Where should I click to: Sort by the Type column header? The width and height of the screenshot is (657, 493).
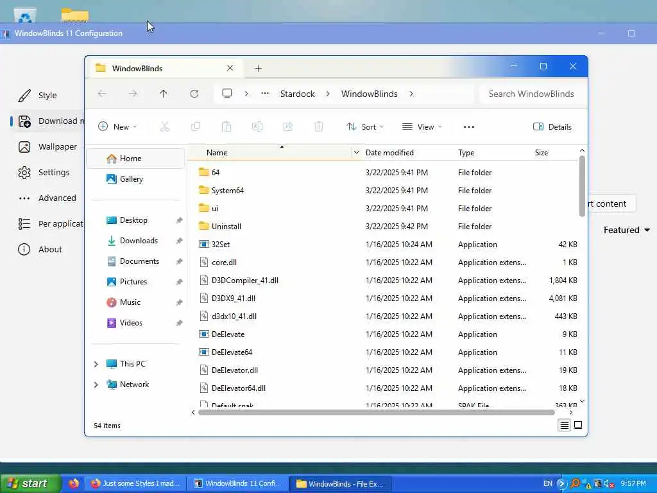[466, 153]
